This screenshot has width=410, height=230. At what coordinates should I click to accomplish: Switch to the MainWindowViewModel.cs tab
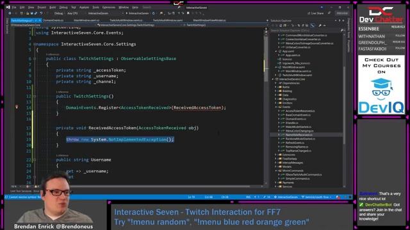209,20
